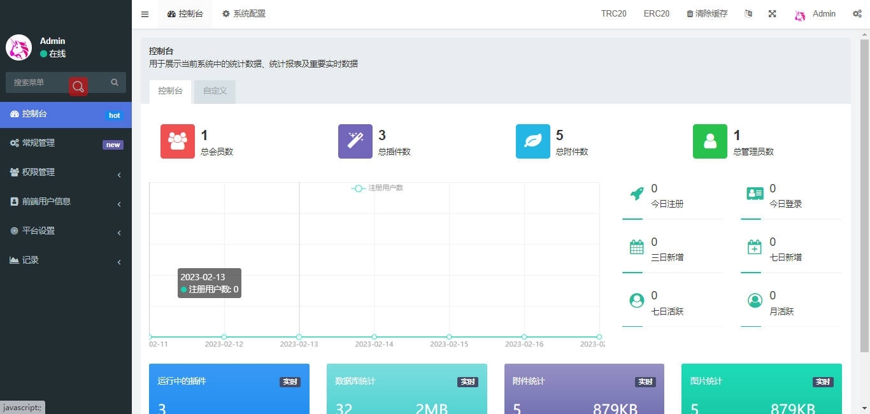Click the red total members icon

coord(178,141)
